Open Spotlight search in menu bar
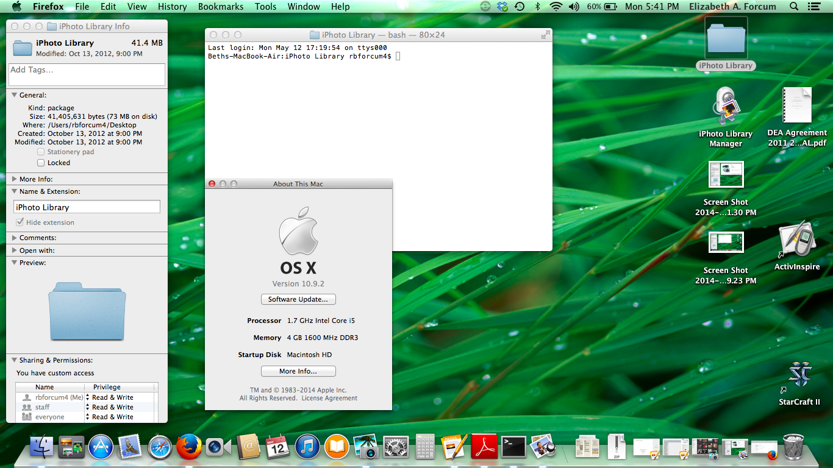 tap(794, 7)
